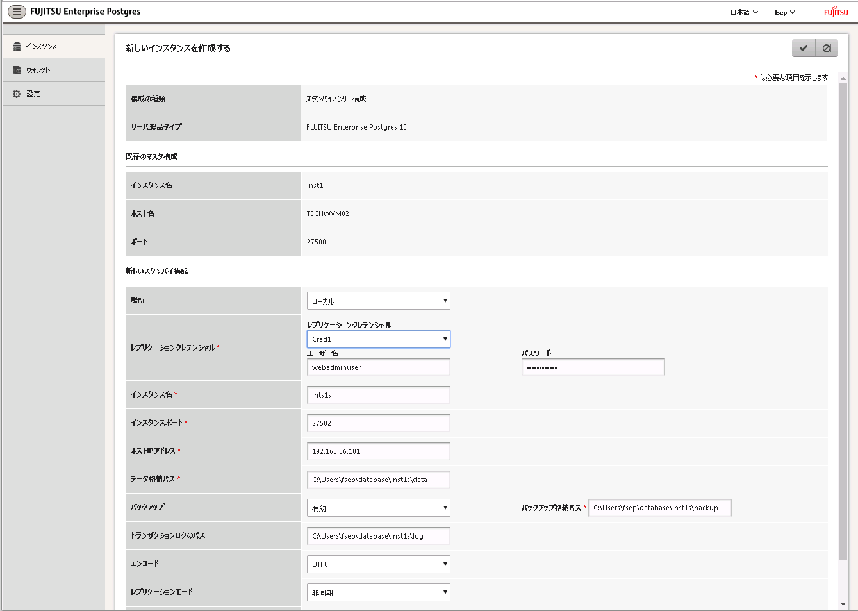Click the データ格納パス input field
This screenshot has width=858, height=611.
pos(379,480)
